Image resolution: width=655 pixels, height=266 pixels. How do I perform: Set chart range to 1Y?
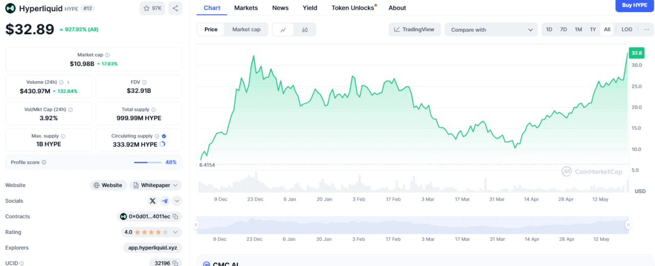[x=593, y=30]
